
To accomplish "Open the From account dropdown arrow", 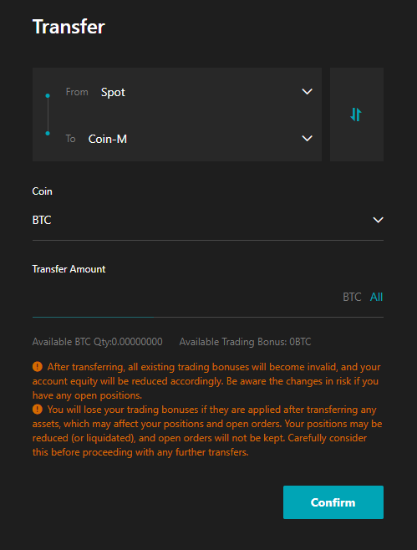I will click(x=307, y=92).
